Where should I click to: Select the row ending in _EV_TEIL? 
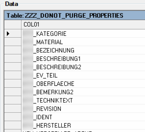(83, 75)
